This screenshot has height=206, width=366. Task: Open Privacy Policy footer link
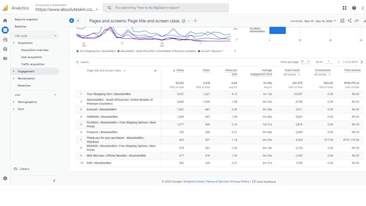click(x=240, y=181)
